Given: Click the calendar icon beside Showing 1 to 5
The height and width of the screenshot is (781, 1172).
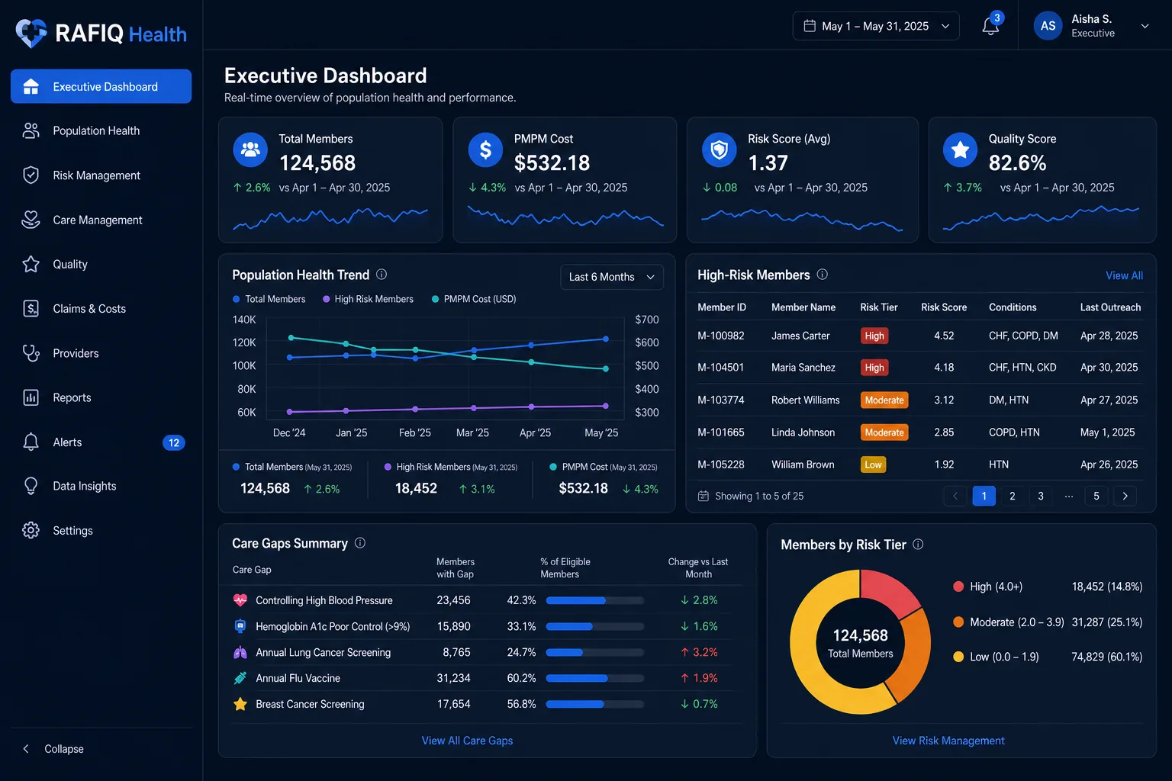Looking at the screenshot, I should (x=704, y=496).
